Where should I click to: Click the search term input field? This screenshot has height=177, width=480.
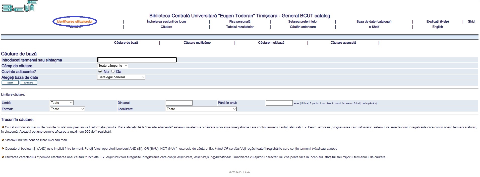[x=137, y=60]
